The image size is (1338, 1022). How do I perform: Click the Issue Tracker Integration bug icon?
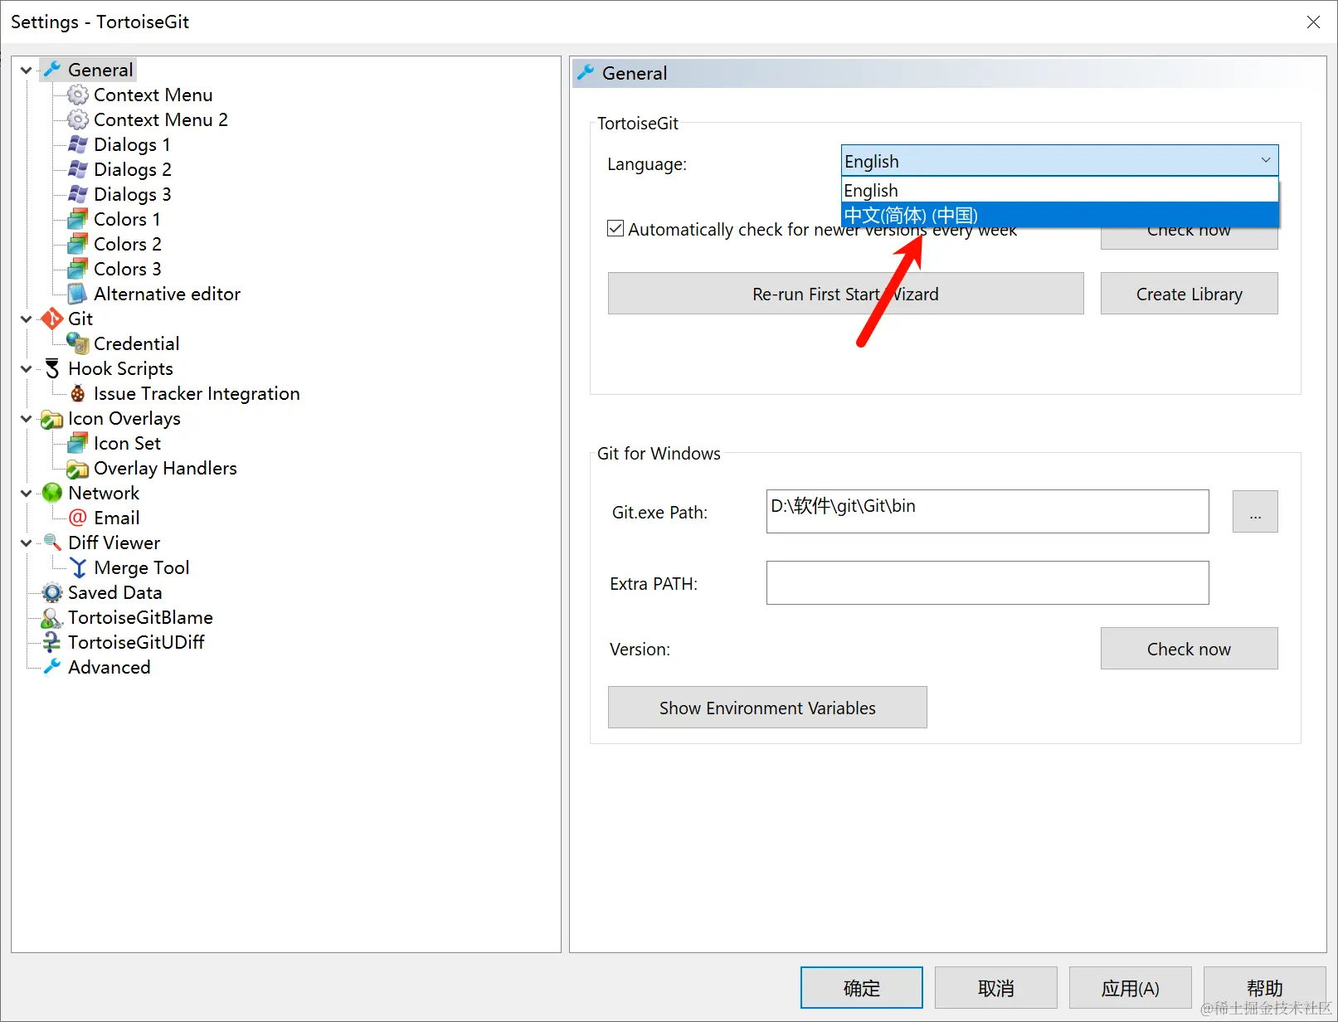[78, 393]
